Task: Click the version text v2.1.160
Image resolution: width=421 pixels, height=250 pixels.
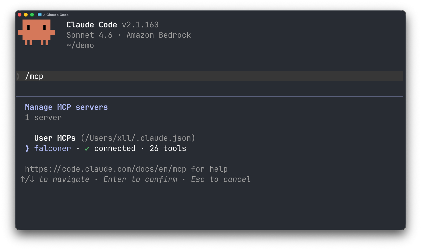Action: click(140, 25)
